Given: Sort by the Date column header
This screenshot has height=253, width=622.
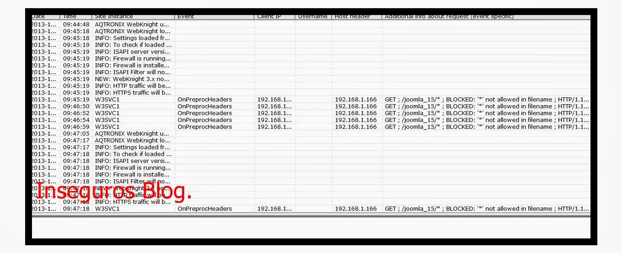Looking at the screenshot, I should click(45, 17).
